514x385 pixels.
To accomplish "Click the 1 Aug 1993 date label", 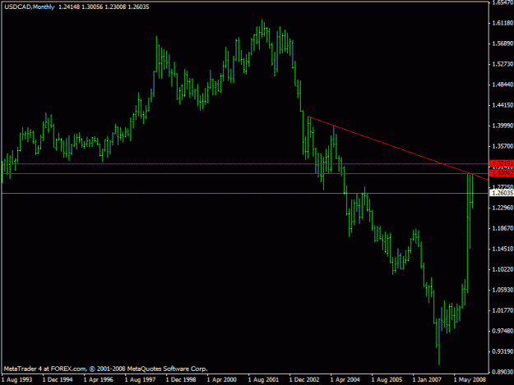I will coord(17,380).
